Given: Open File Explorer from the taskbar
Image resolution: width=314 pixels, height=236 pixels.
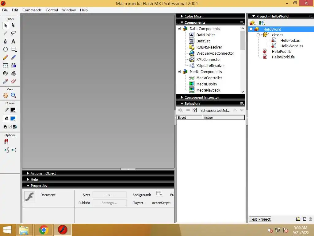Looking at the screenshot, I should pyautogui.click(x=24, y=230).
